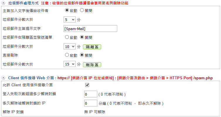The image size is (221, 117).
Task: Collapse the Client 信件搜尋 Web 介面 arrow icon
Action: point(3,78)
